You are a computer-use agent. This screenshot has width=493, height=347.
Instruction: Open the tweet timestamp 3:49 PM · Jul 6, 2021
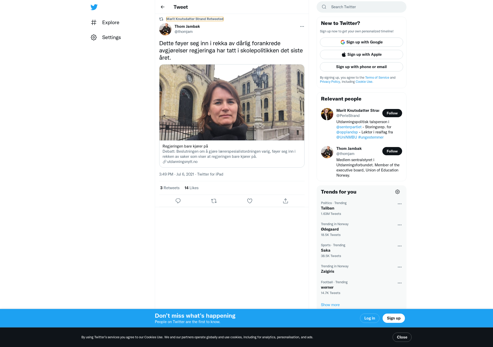tap(177, 174)
